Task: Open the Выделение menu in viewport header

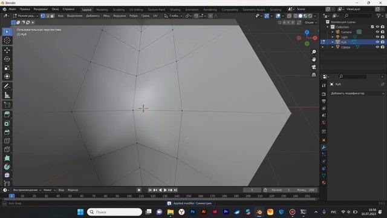Action: 74,16
